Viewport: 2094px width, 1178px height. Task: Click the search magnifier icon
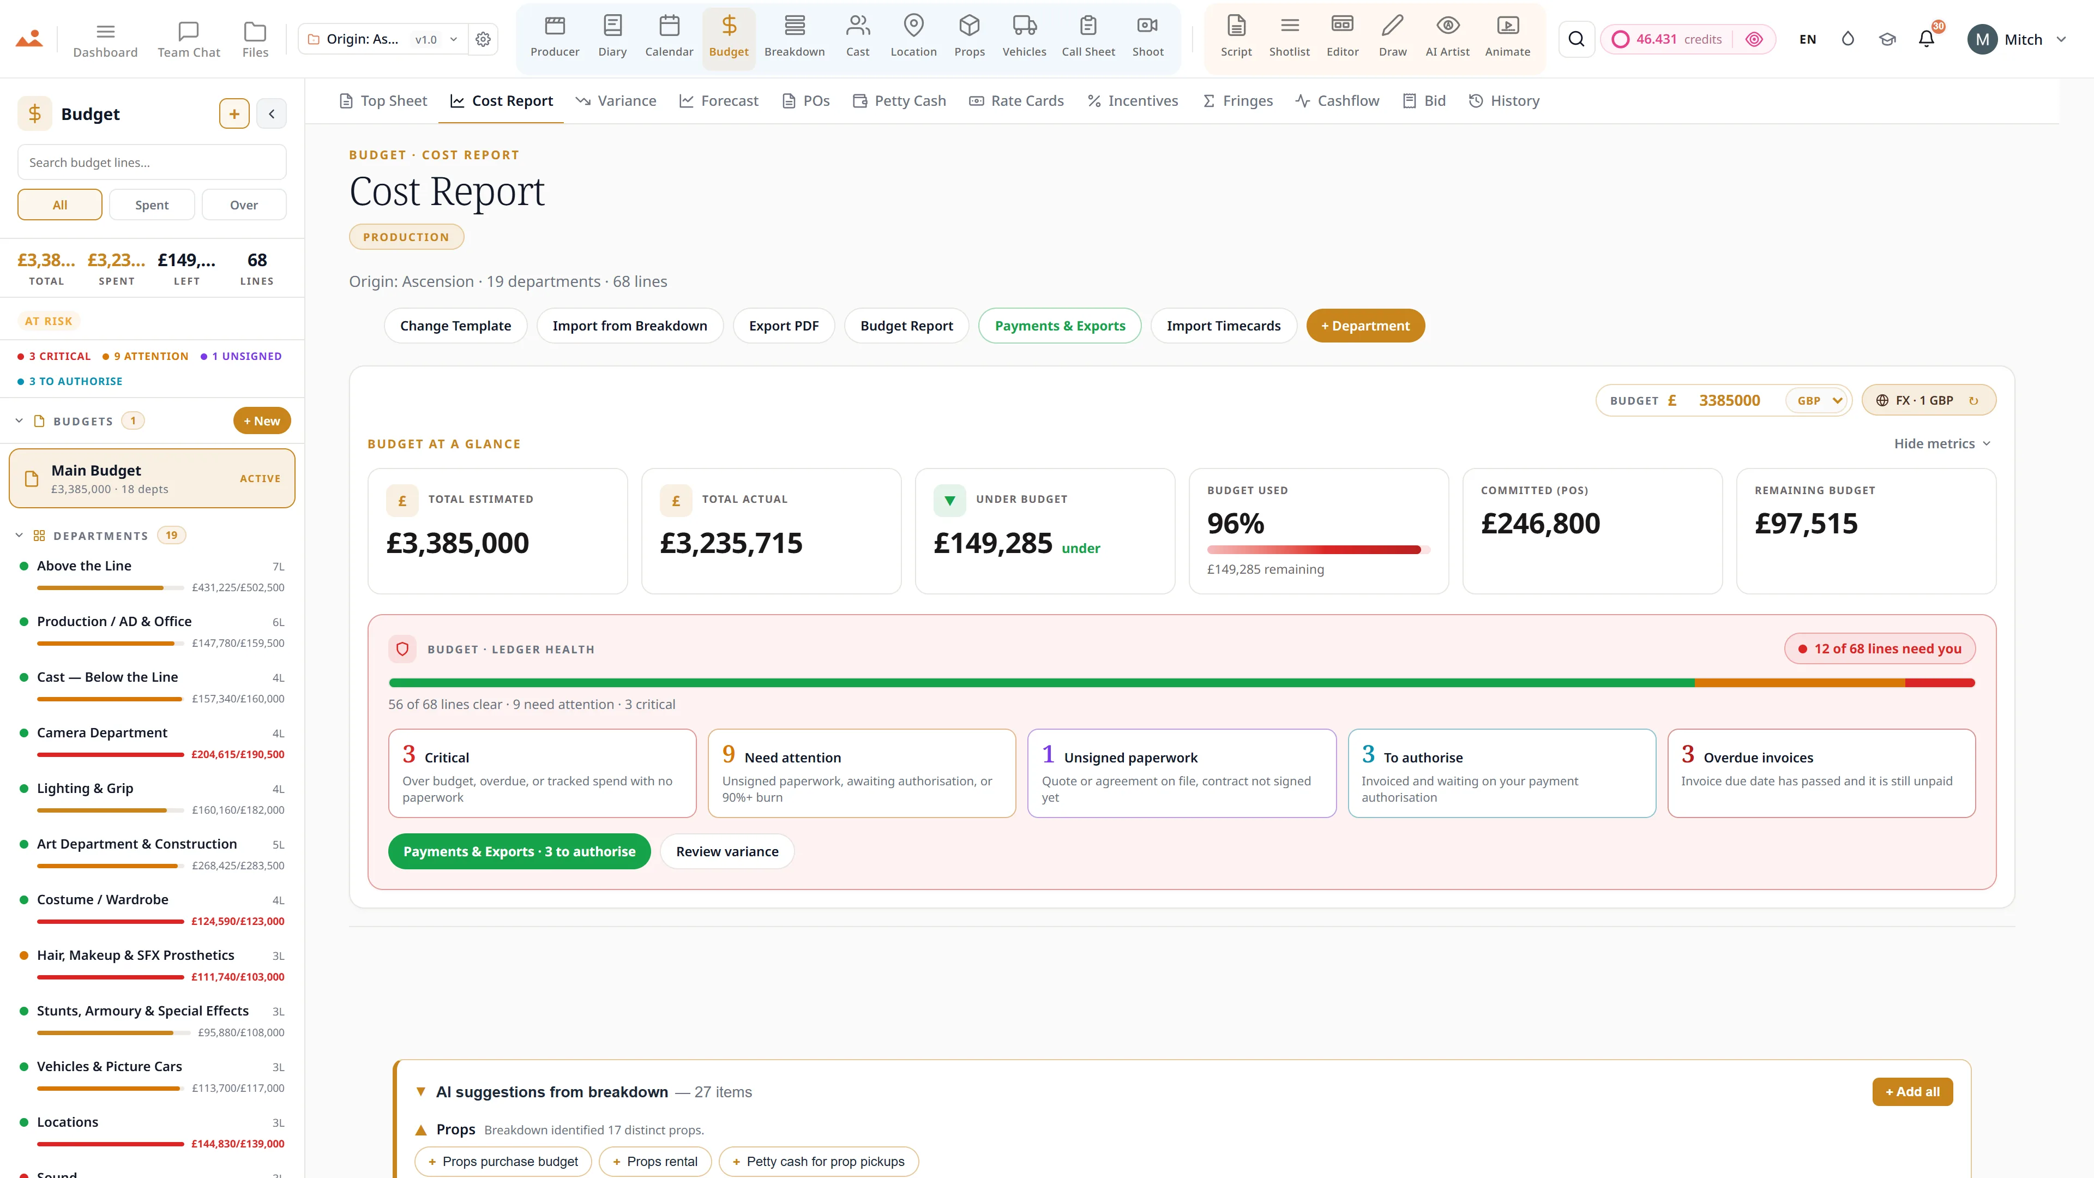[x=1576, y=39]
